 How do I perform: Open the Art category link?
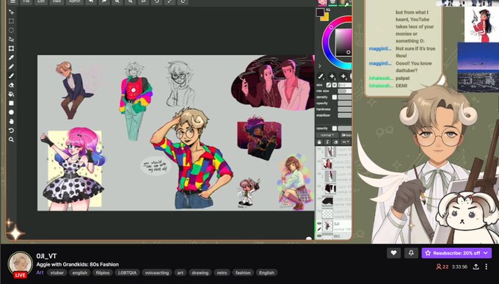(40, 272)
